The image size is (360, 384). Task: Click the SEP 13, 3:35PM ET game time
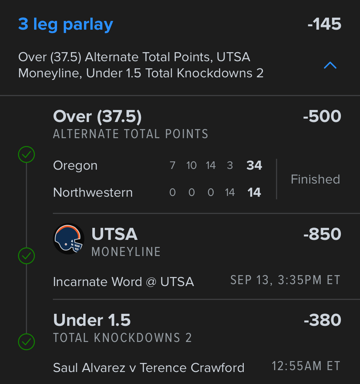[x=285, y=280]
